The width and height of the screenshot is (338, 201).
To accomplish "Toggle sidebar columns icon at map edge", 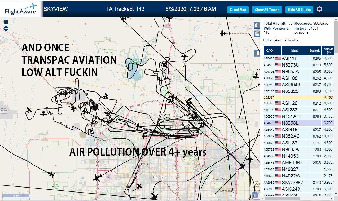I will (257, 53).
